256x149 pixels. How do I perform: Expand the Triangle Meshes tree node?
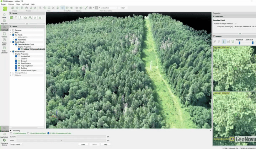11,73
